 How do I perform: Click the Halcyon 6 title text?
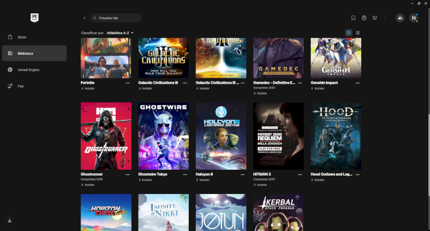[204, 174]
